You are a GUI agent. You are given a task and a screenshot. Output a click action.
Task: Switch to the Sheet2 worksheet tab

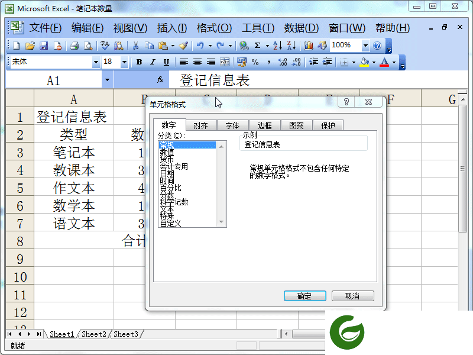pos(94,334)
